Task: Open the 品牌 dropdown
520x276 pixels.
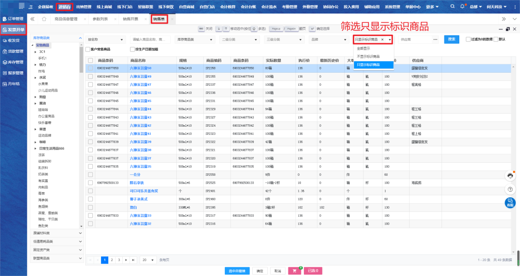Action: tap(328, 39)
